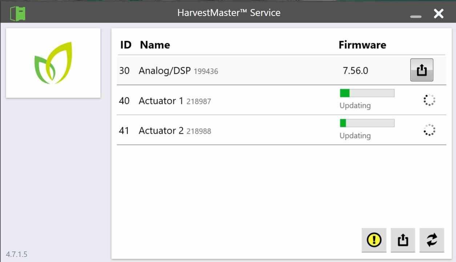The image size is (456, 262).
Task: Click firmware version 7.56.0
Action: [x=355, y=70]
